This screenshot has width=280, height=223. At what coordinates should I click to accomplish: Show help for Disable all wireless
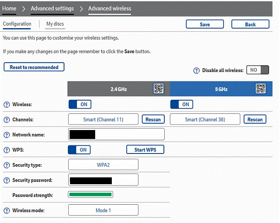click(196, 71)
